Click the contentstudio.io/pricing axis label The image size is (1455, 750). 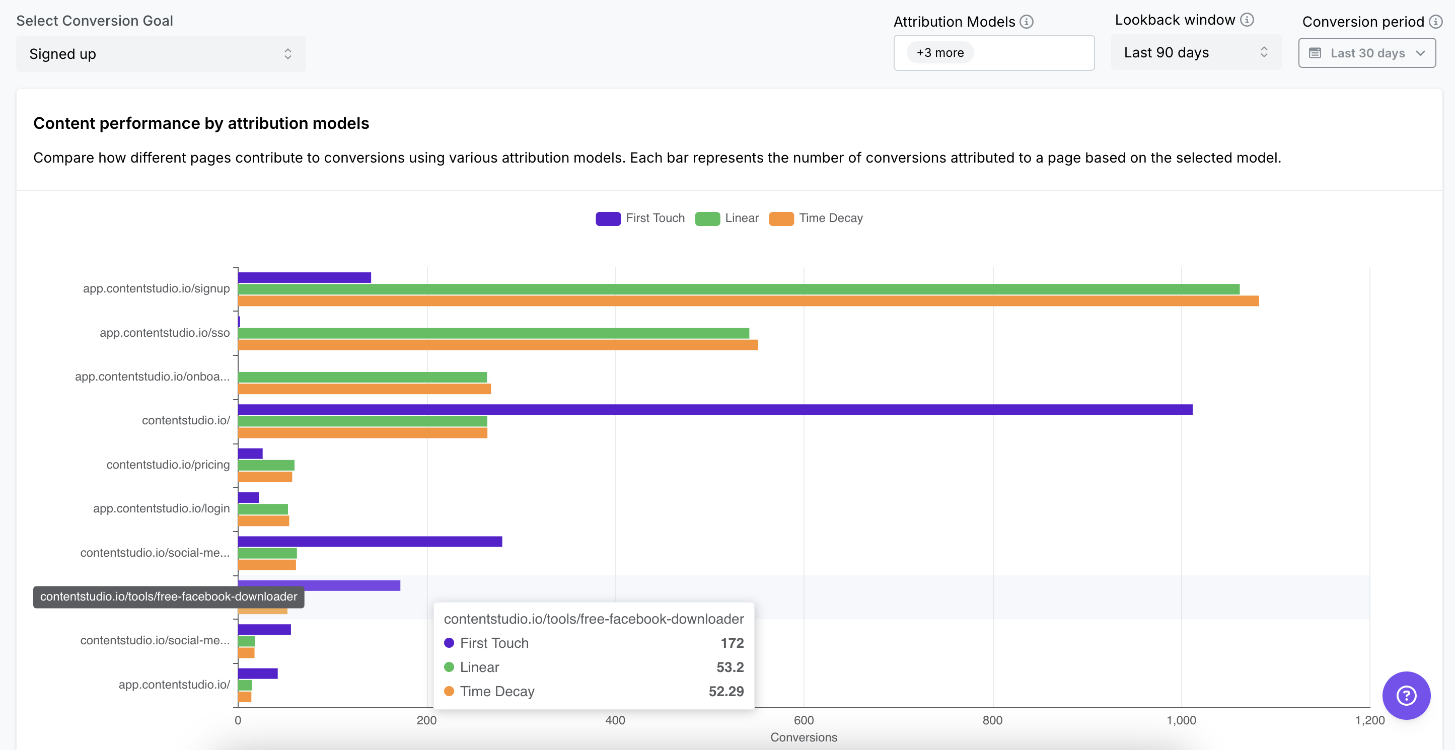pos(168,464)
